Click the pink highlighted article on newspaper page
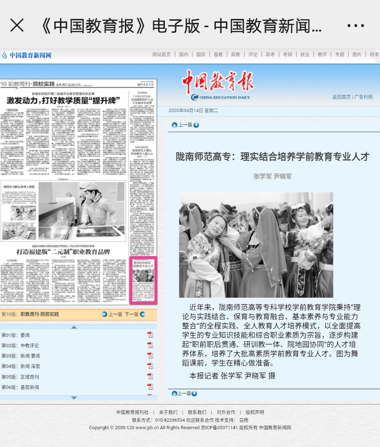This screenshot has height=447, width=380. tap(143, 280)
